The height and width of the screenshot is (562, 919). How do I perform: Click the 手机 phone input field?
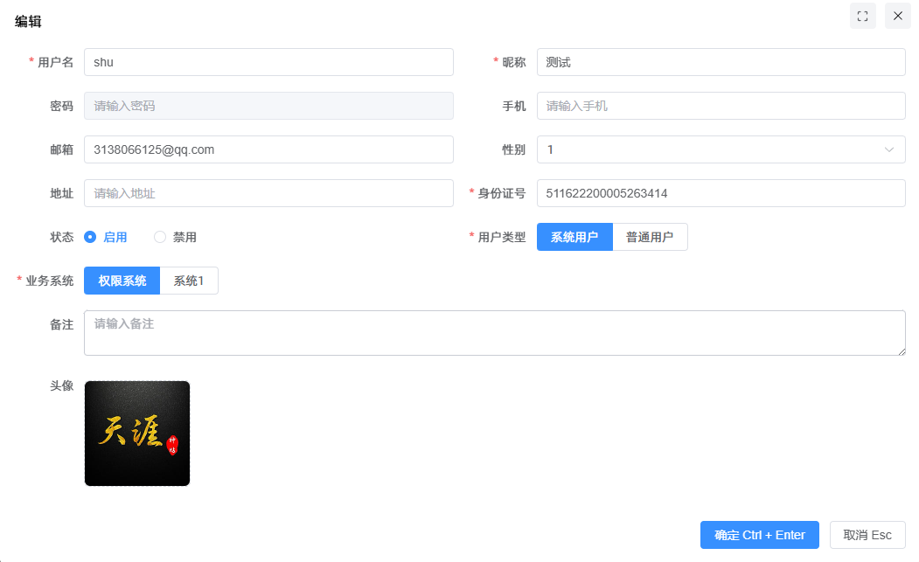click(x=721, y=106)
